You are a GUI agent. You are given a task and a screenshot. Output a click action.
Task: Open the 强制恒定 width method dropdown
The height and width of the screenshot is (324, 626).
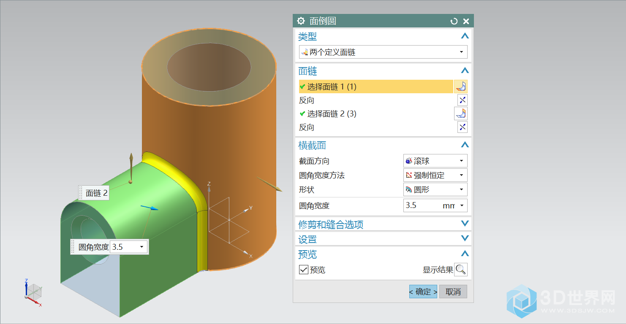coord(435,175)
